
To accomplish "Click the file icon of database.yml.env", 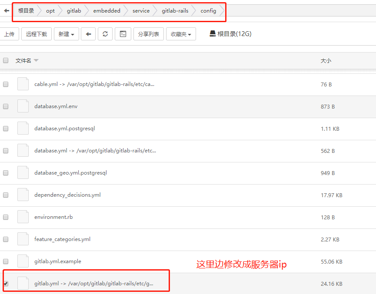I will pos(23,106).
